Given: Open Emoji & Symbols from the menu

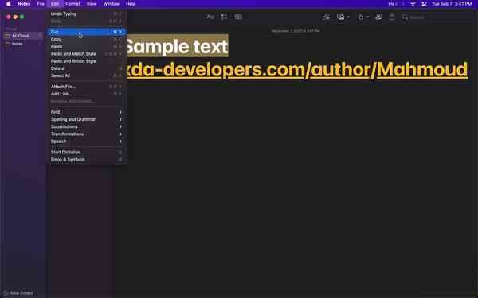Looking at the screenshot, I should click(x=87, y=160).
